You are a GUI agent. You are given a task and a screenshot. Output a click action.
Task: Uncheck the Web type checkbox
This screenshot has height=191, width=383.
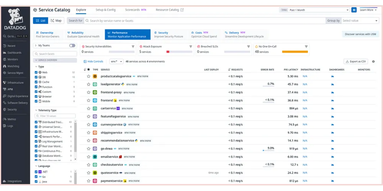coord(36,72)
